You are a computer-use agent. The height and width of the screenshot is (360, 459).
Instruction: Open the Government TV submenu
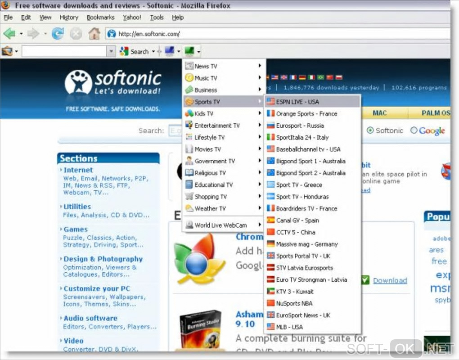tap(223, 161)
